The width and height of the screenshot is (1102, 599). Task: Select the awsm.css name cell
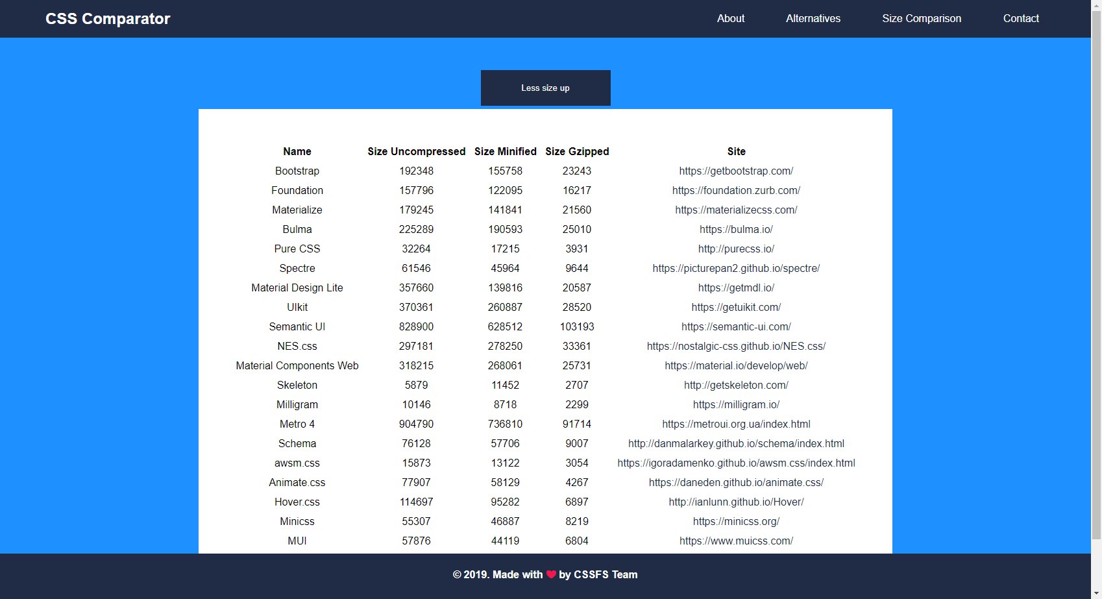(x=297, y=463)
